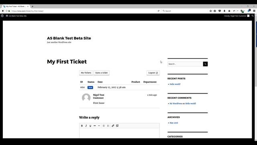Reload the page with refresh icon
This screenshot has height=145, width=257.
pyautogui.click(x=159, y=11)
